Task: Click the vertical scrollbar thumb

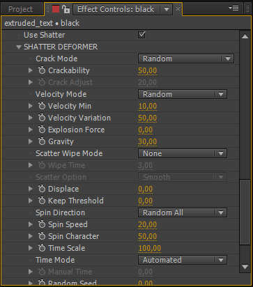Action: (245, 212)
